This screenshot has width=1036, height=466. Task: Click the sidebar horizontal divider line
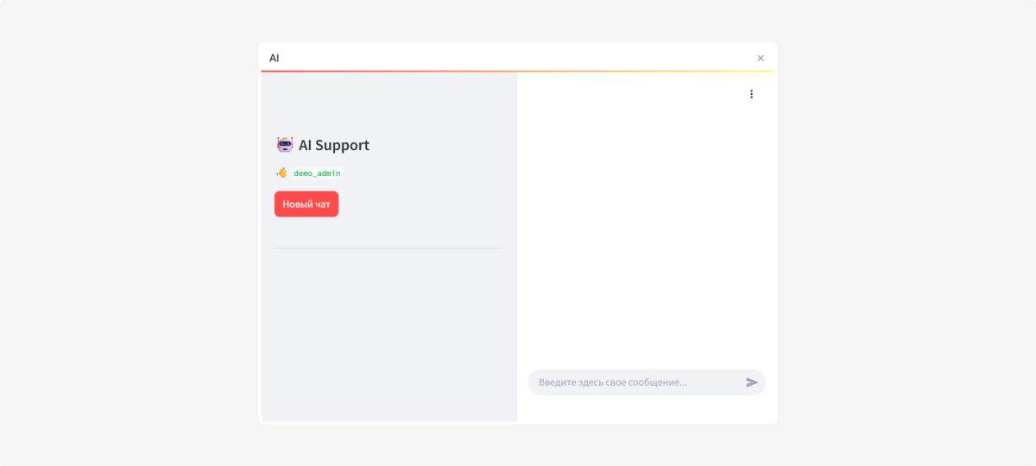388,249
